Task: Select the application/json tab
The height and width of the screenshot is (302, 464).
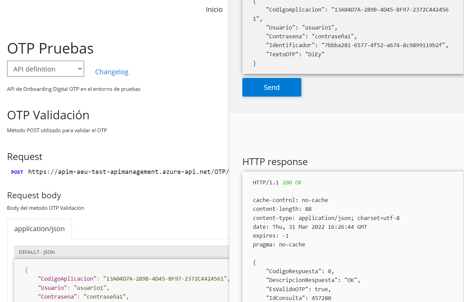Action: click(39, 229)
